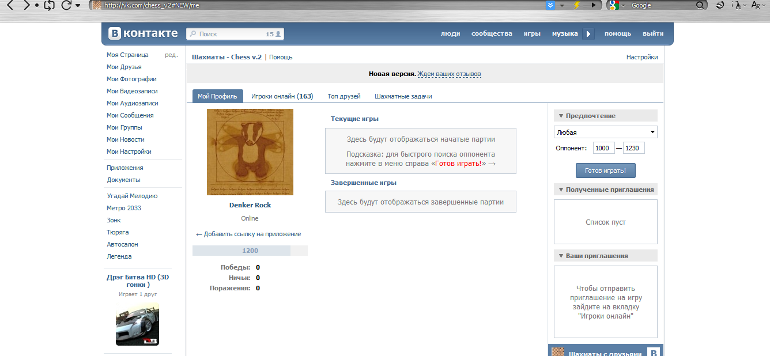Click the music play button in header
The height and width of the screenshot is (356, 770).
pyautogui.click(x=588, y=34)
